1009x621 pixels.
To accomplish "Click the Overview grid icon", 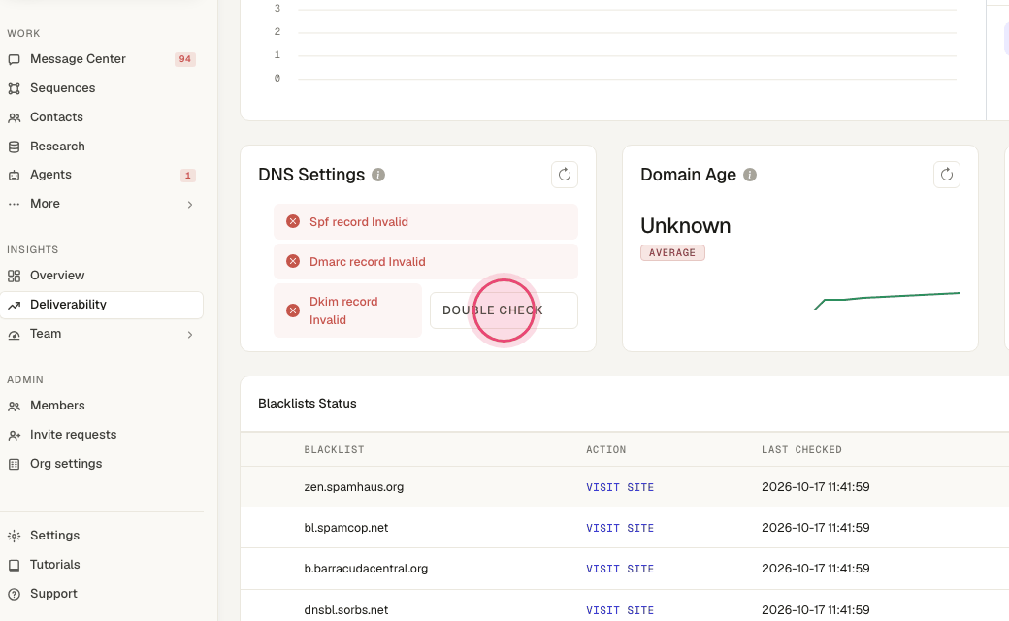I will (15, 277).
